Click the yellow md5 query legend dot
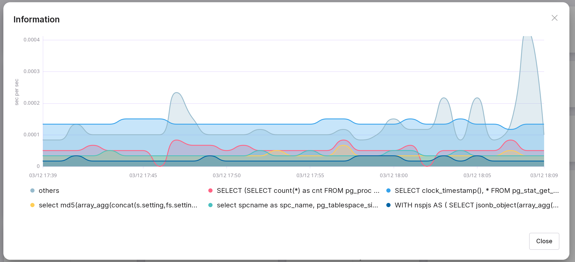 tap(32, 205)
